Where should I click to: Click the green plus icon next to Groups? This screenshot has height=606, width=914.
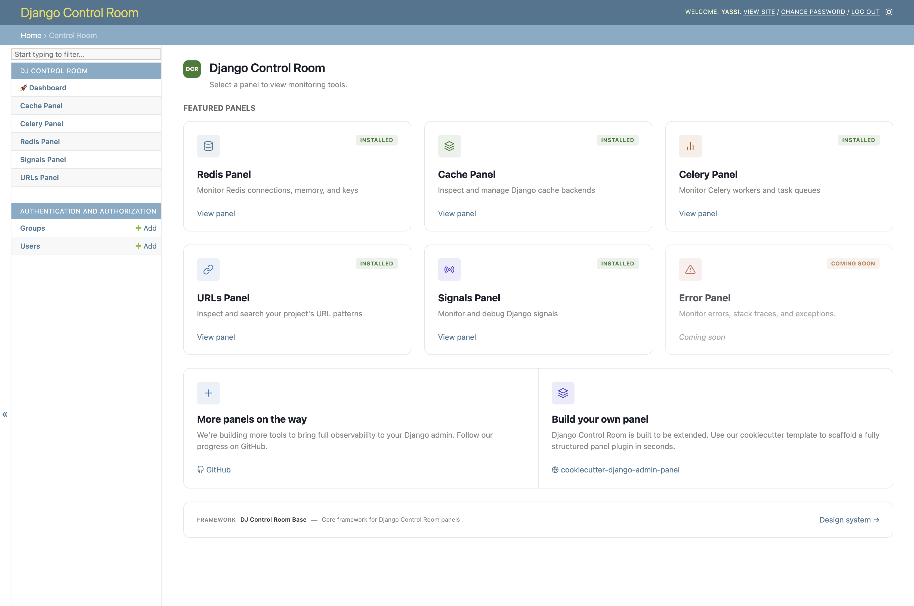[138, 228]
